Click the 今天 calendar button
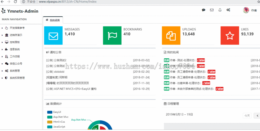260x131 pixels. tap(247, 116)
